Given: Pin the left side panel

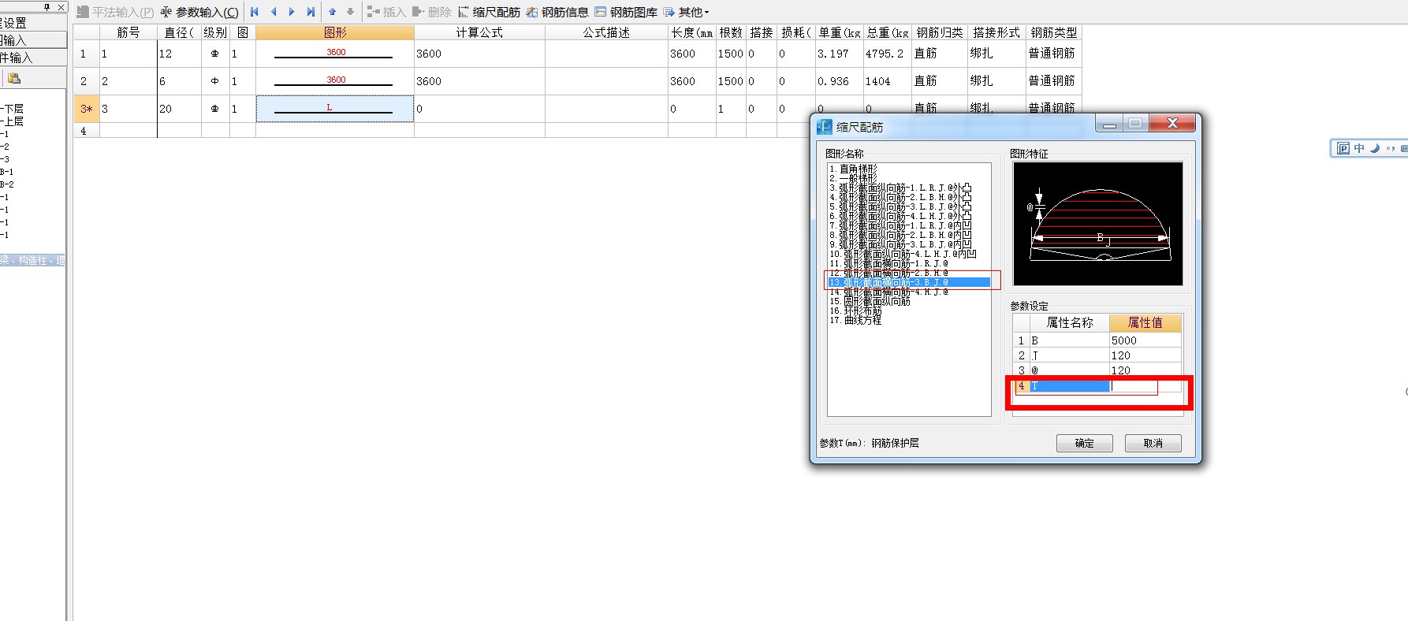Looking at the screenshot, I should click(47, 6).
